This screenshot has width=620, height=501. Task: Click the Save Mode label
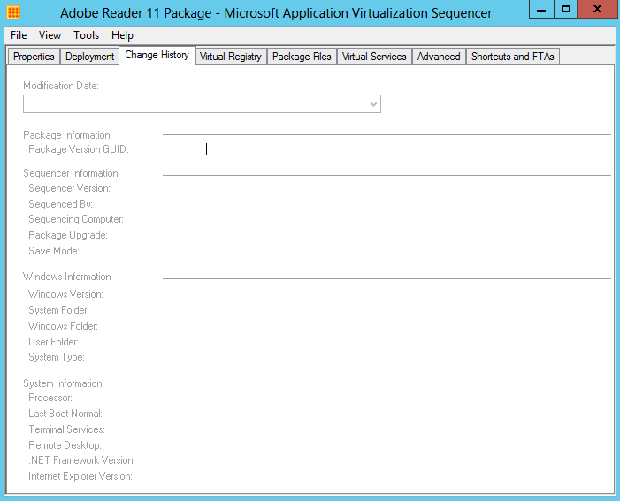pyautogui.click(x=54, y=251)
